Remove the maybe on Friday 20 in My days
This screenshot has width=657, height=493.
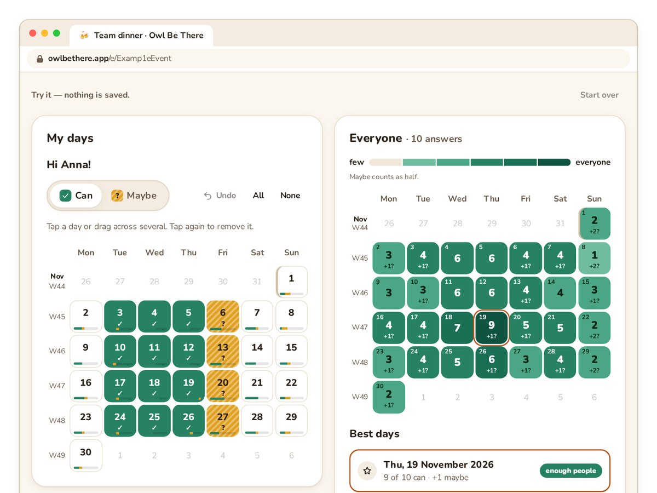223,386
